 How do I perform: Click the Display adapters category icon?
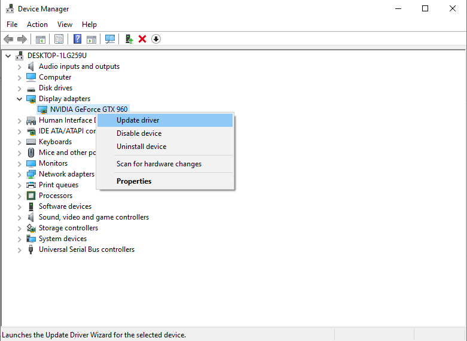point(31,99)
